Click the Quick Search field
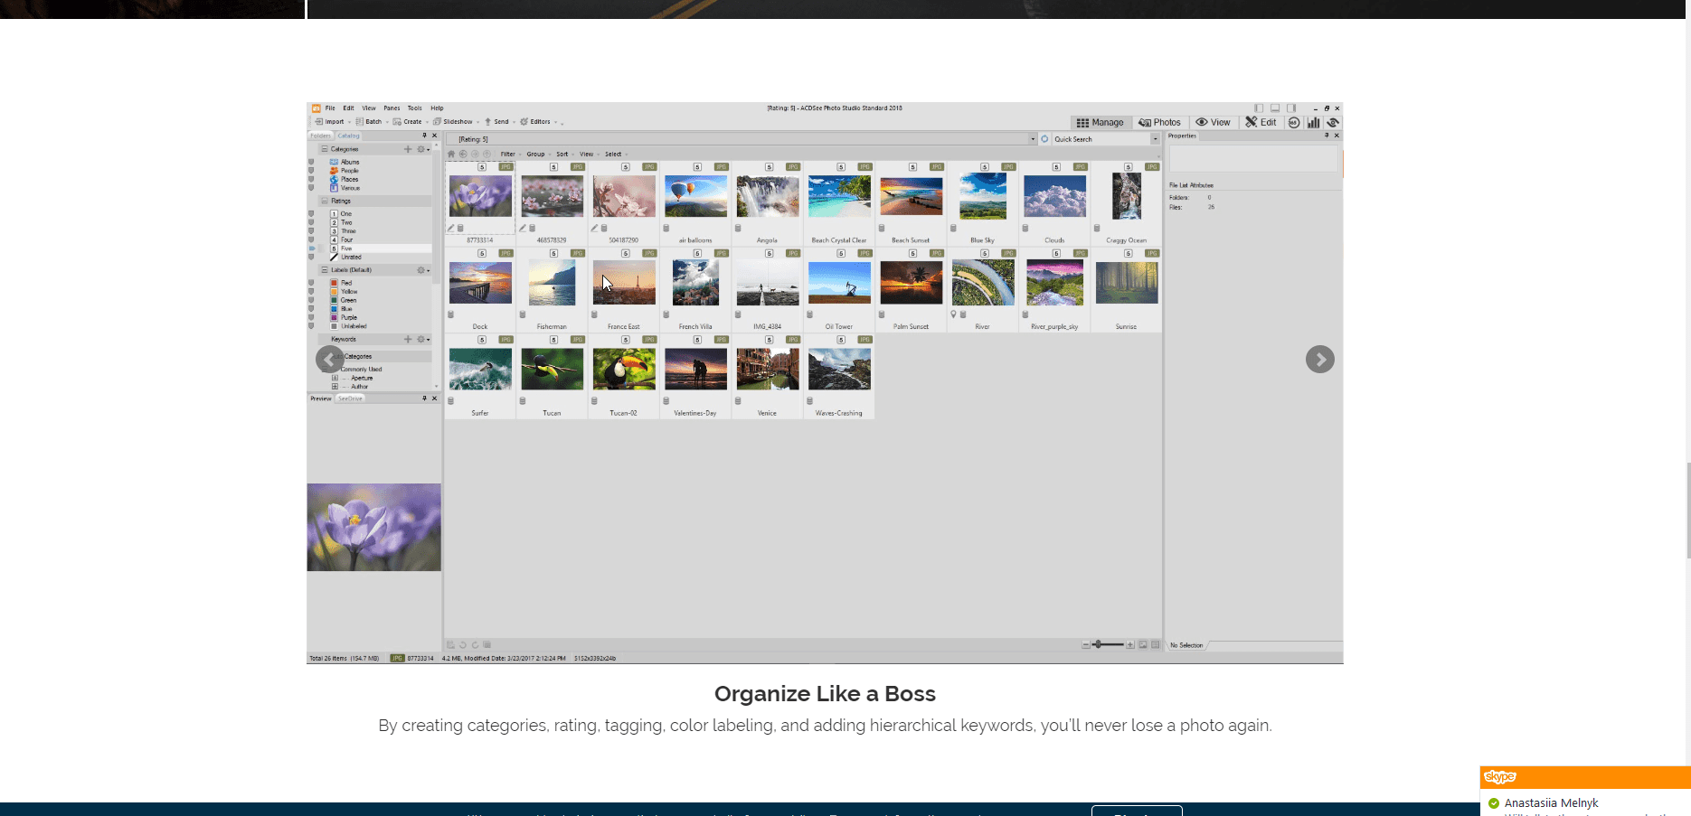Image resolution: width=1691 pixels, height=816 pixels. pos(1101,139)
